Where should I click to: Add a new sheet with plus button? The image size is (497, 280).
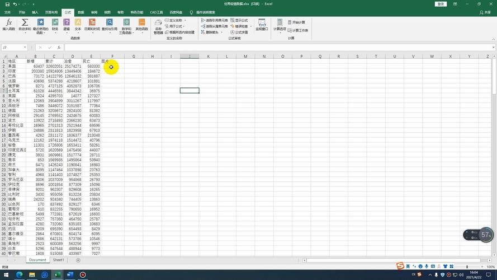[78, 260]
